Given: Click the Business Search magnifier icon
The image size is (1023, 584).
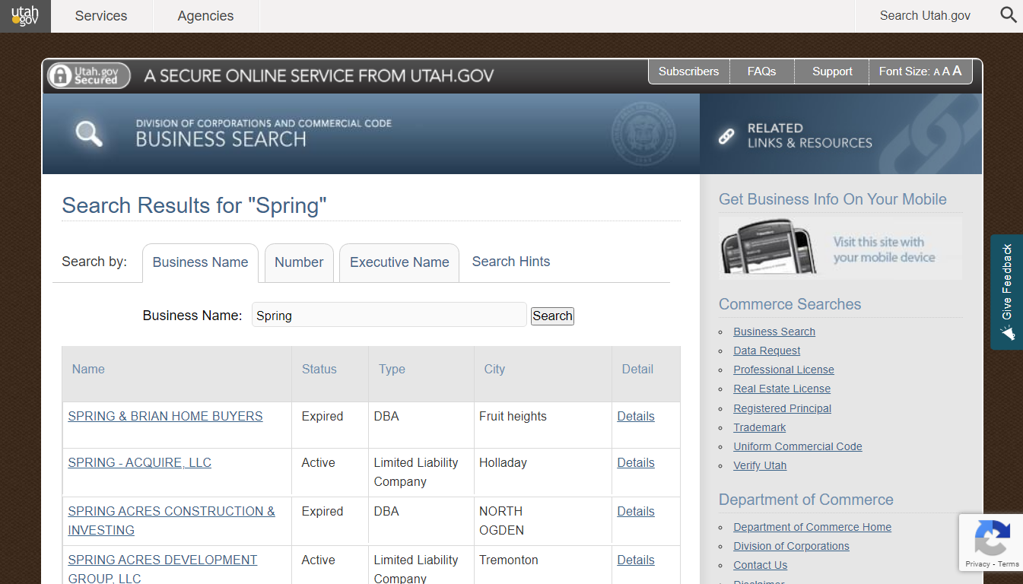Looking at the screenshot, I should click(89, 133).
